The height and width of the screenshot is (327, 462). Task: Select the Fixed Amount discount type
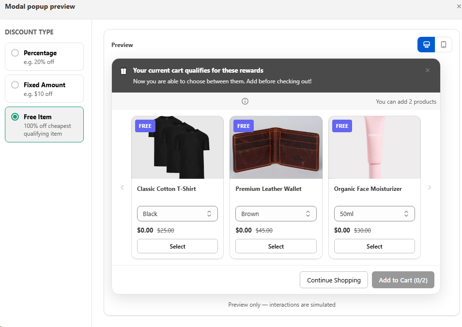(44, 89)
